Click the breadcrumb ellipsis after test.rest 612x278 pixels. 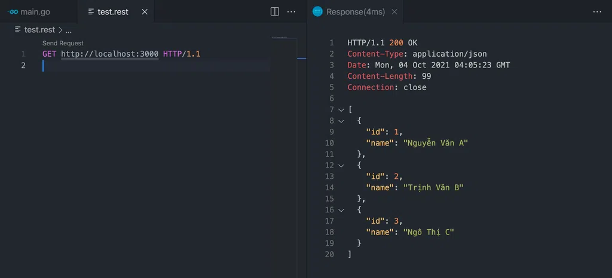69,30
